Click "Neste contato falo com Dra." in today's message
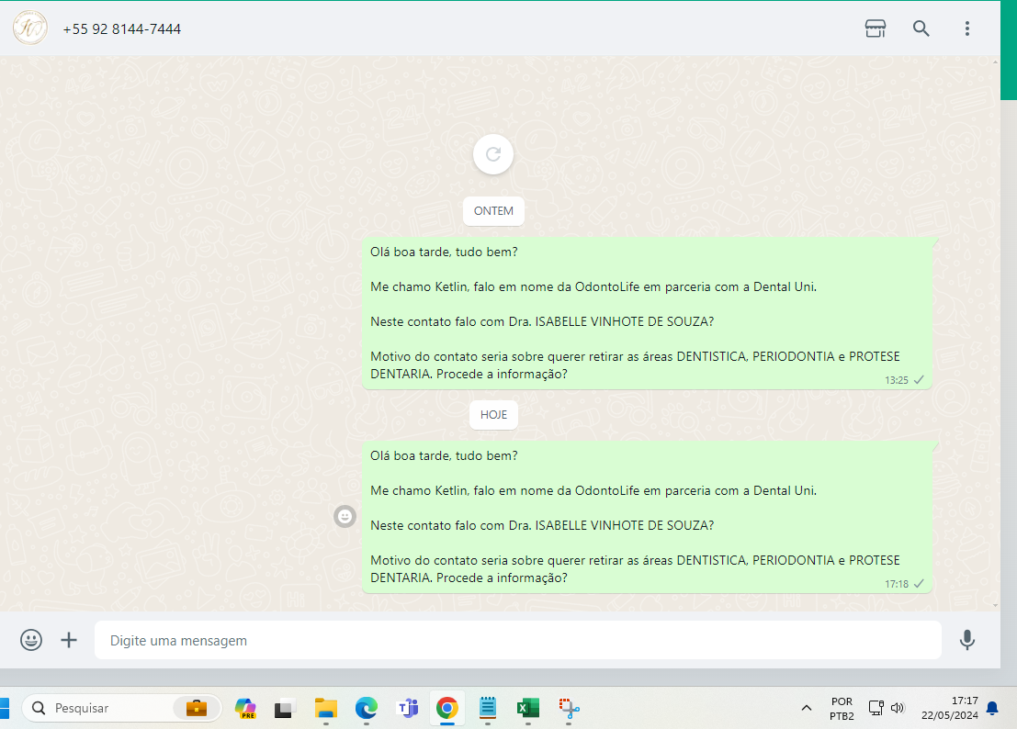 [x=450, y=525]
